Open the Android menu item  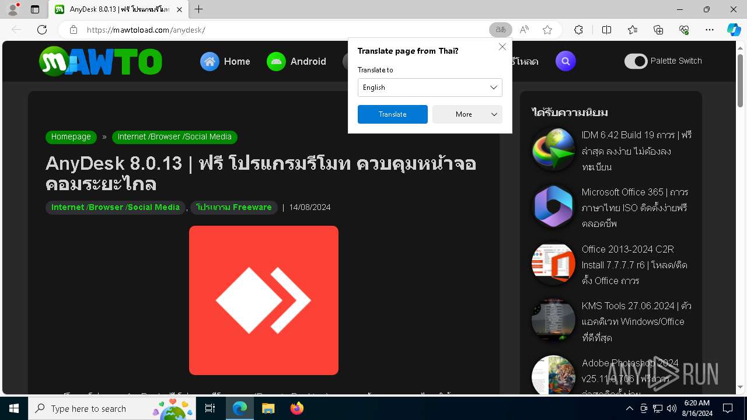pos(296,61)
